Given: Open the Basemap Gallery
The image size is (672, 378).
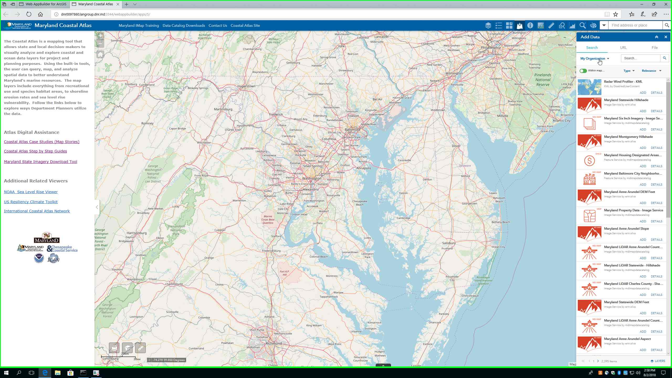Looking at the screenshot, I should tap(509, 25).
